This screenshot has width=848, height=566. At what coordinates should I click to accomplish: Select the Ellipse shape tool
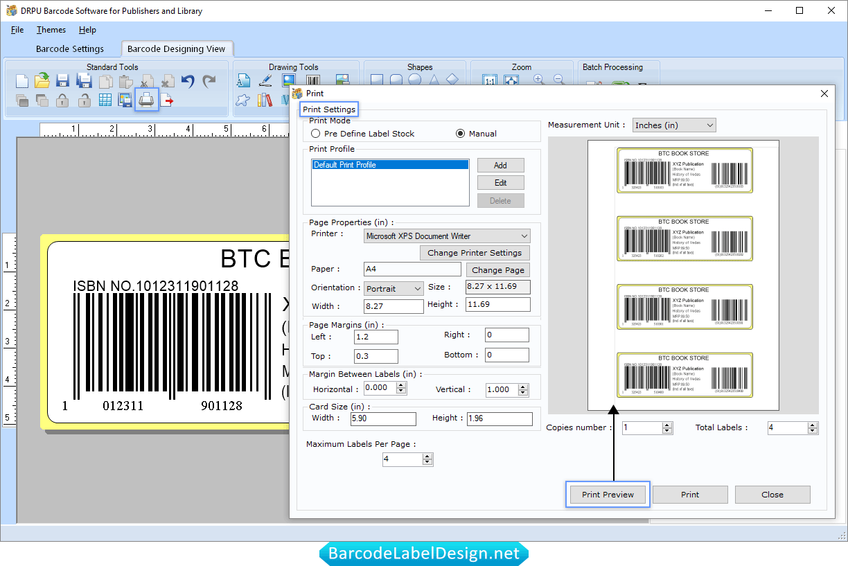(414, 80)
